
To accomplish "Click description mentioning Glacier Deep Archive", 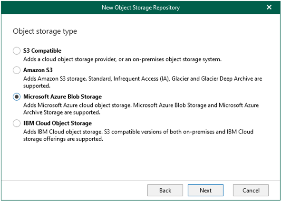I will [x=143, y=82].
